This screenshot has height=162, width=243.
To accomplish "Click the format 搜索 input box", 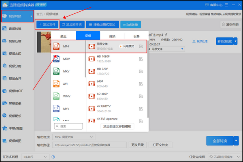I will click(x=68, y=126).
